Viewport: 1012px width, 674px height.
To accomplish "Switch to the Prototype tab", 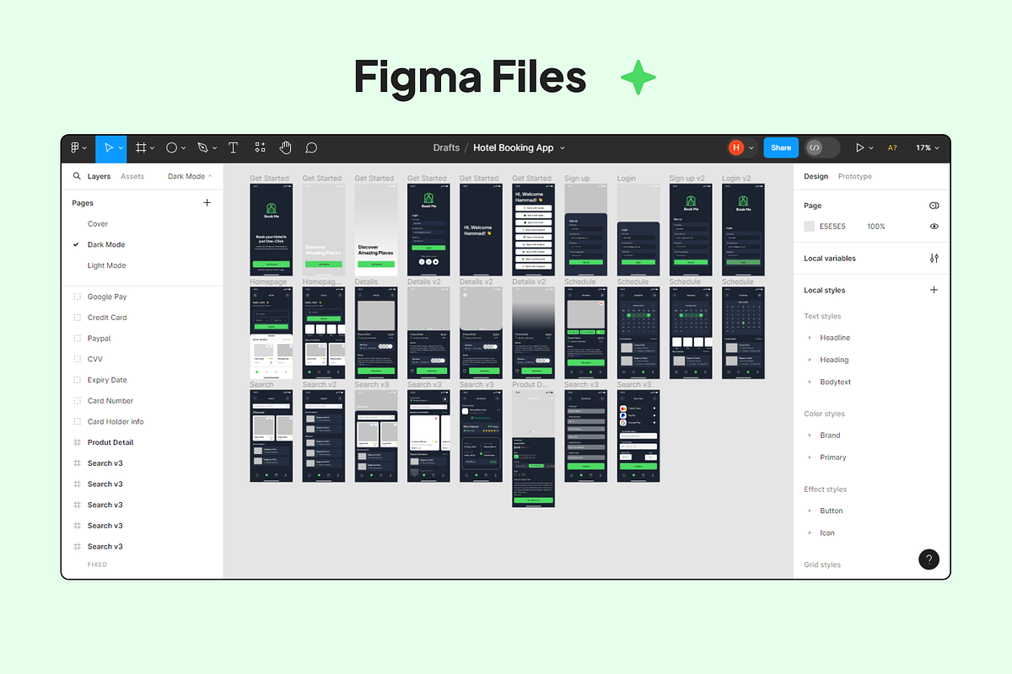I will tap(855, 176).
